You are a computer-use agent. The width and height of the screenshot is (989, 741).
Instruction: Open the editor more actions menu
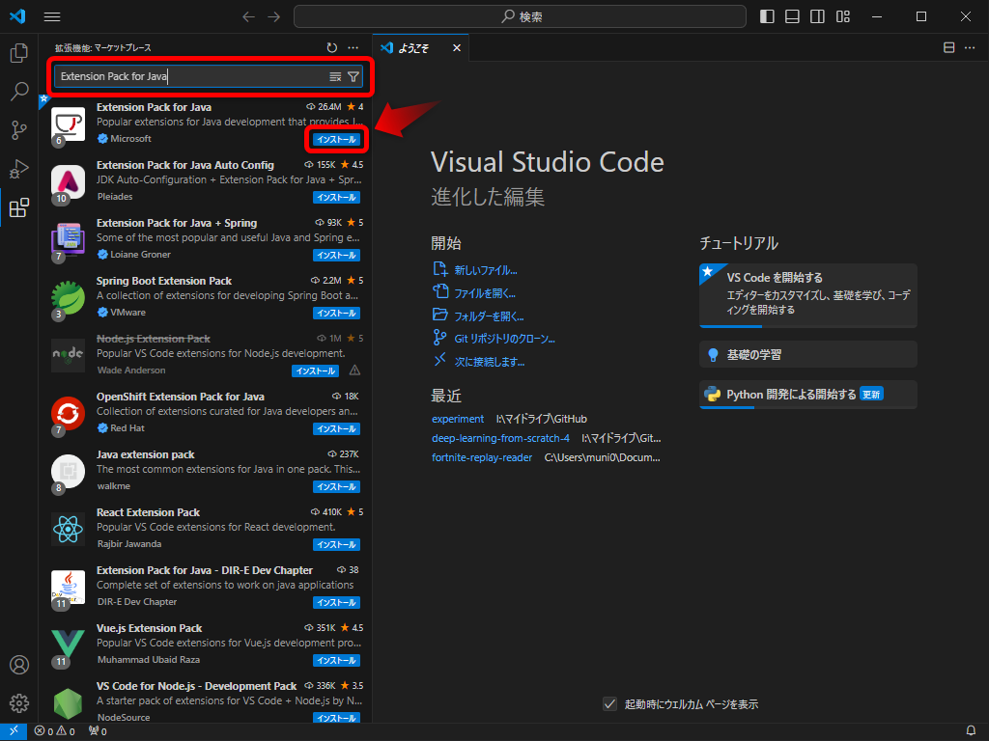pyautogui.click(x=970, y=46)
